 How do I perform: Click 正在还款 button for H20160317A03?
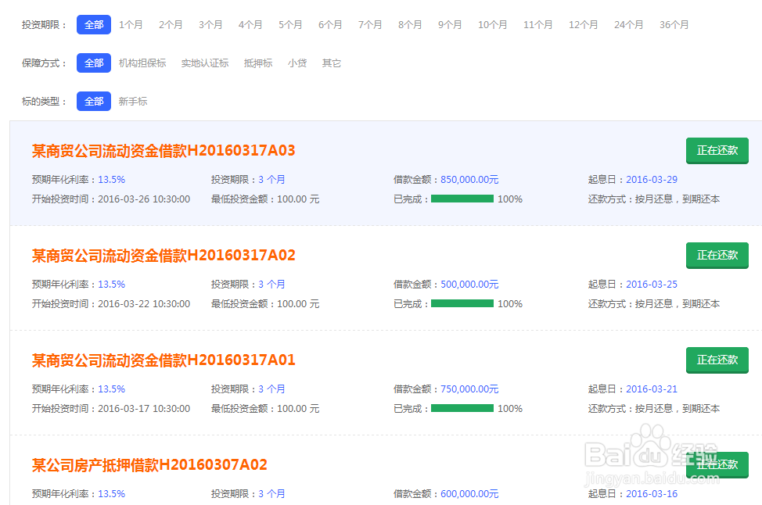pos(717,151)
